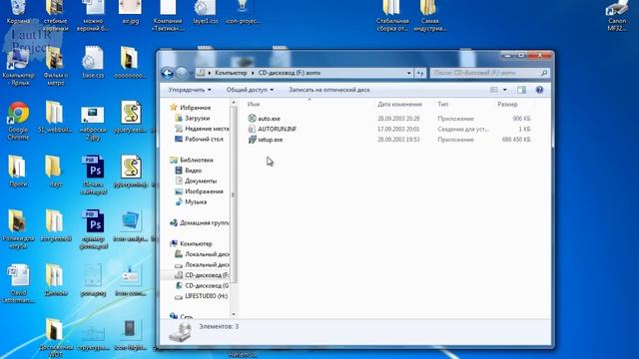Screen dimensions: 639x359
Task: Open the address bar history dropdown arrow
Action: [x=408, y=73]
